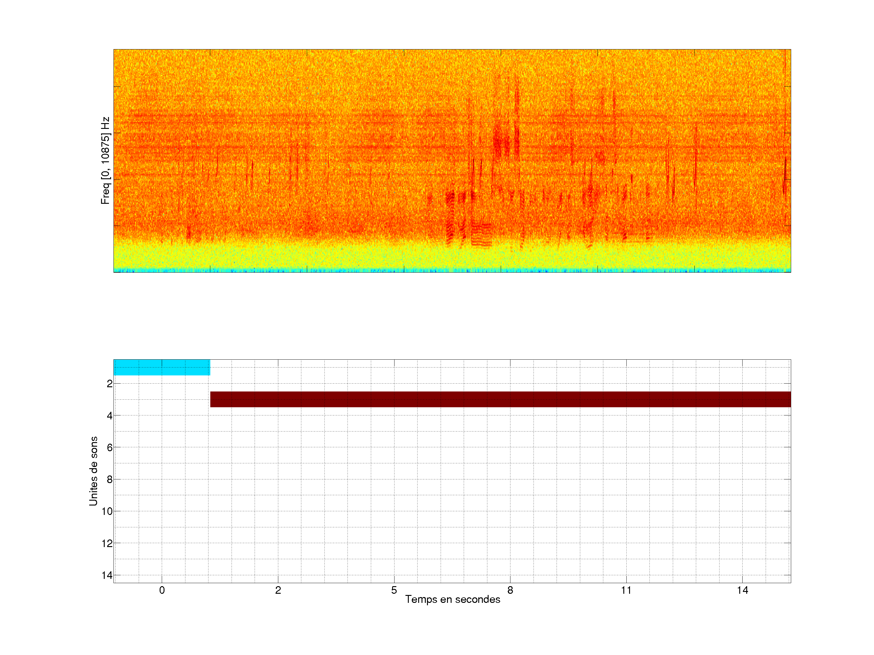This screenshot has height=655, width=874.
Task: Click sound-units axis tick label 4
Action: click(110, 415)
